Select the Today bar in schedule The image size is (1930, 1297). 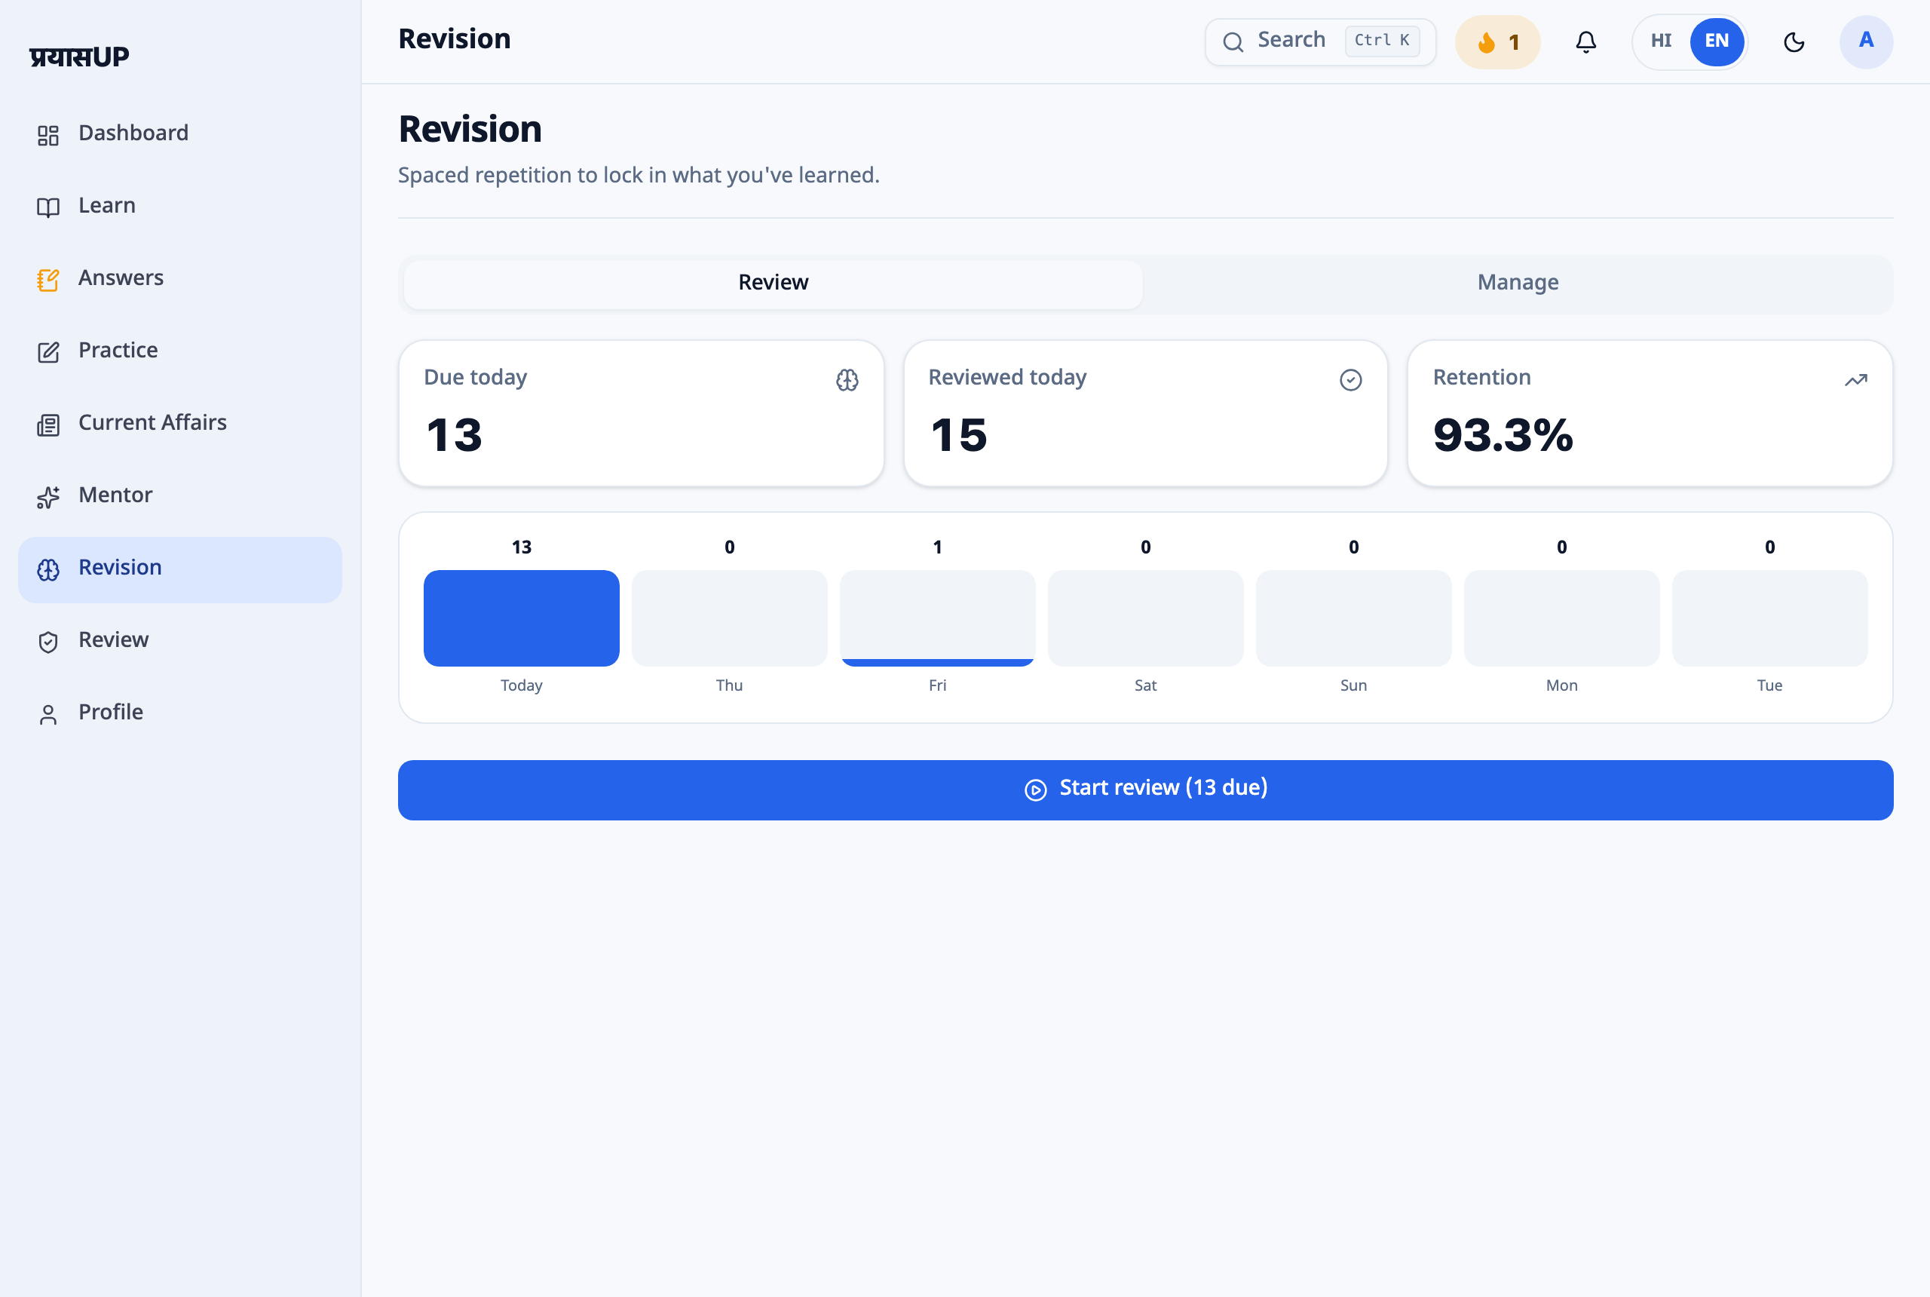coord(521,618)
